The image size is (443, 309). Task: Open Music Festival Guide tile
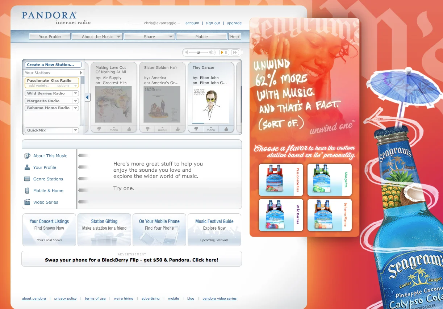(214, 230)
